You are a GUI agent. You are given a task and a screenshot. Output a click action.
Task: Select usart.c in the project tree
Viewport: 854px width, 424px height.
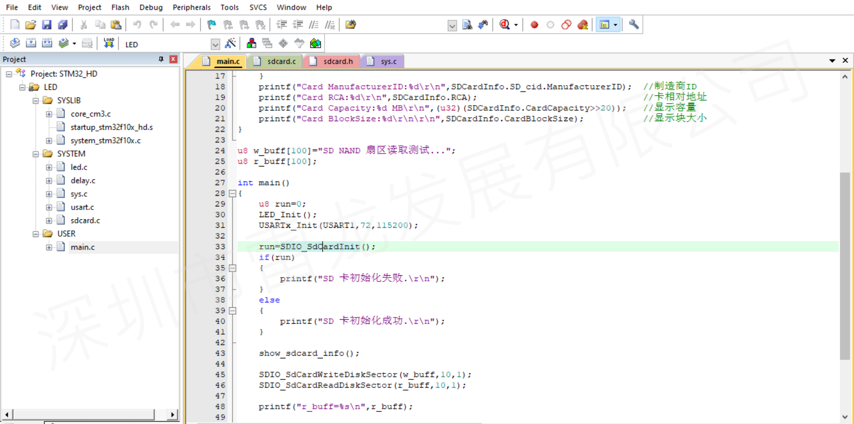[x=82, y=207]
